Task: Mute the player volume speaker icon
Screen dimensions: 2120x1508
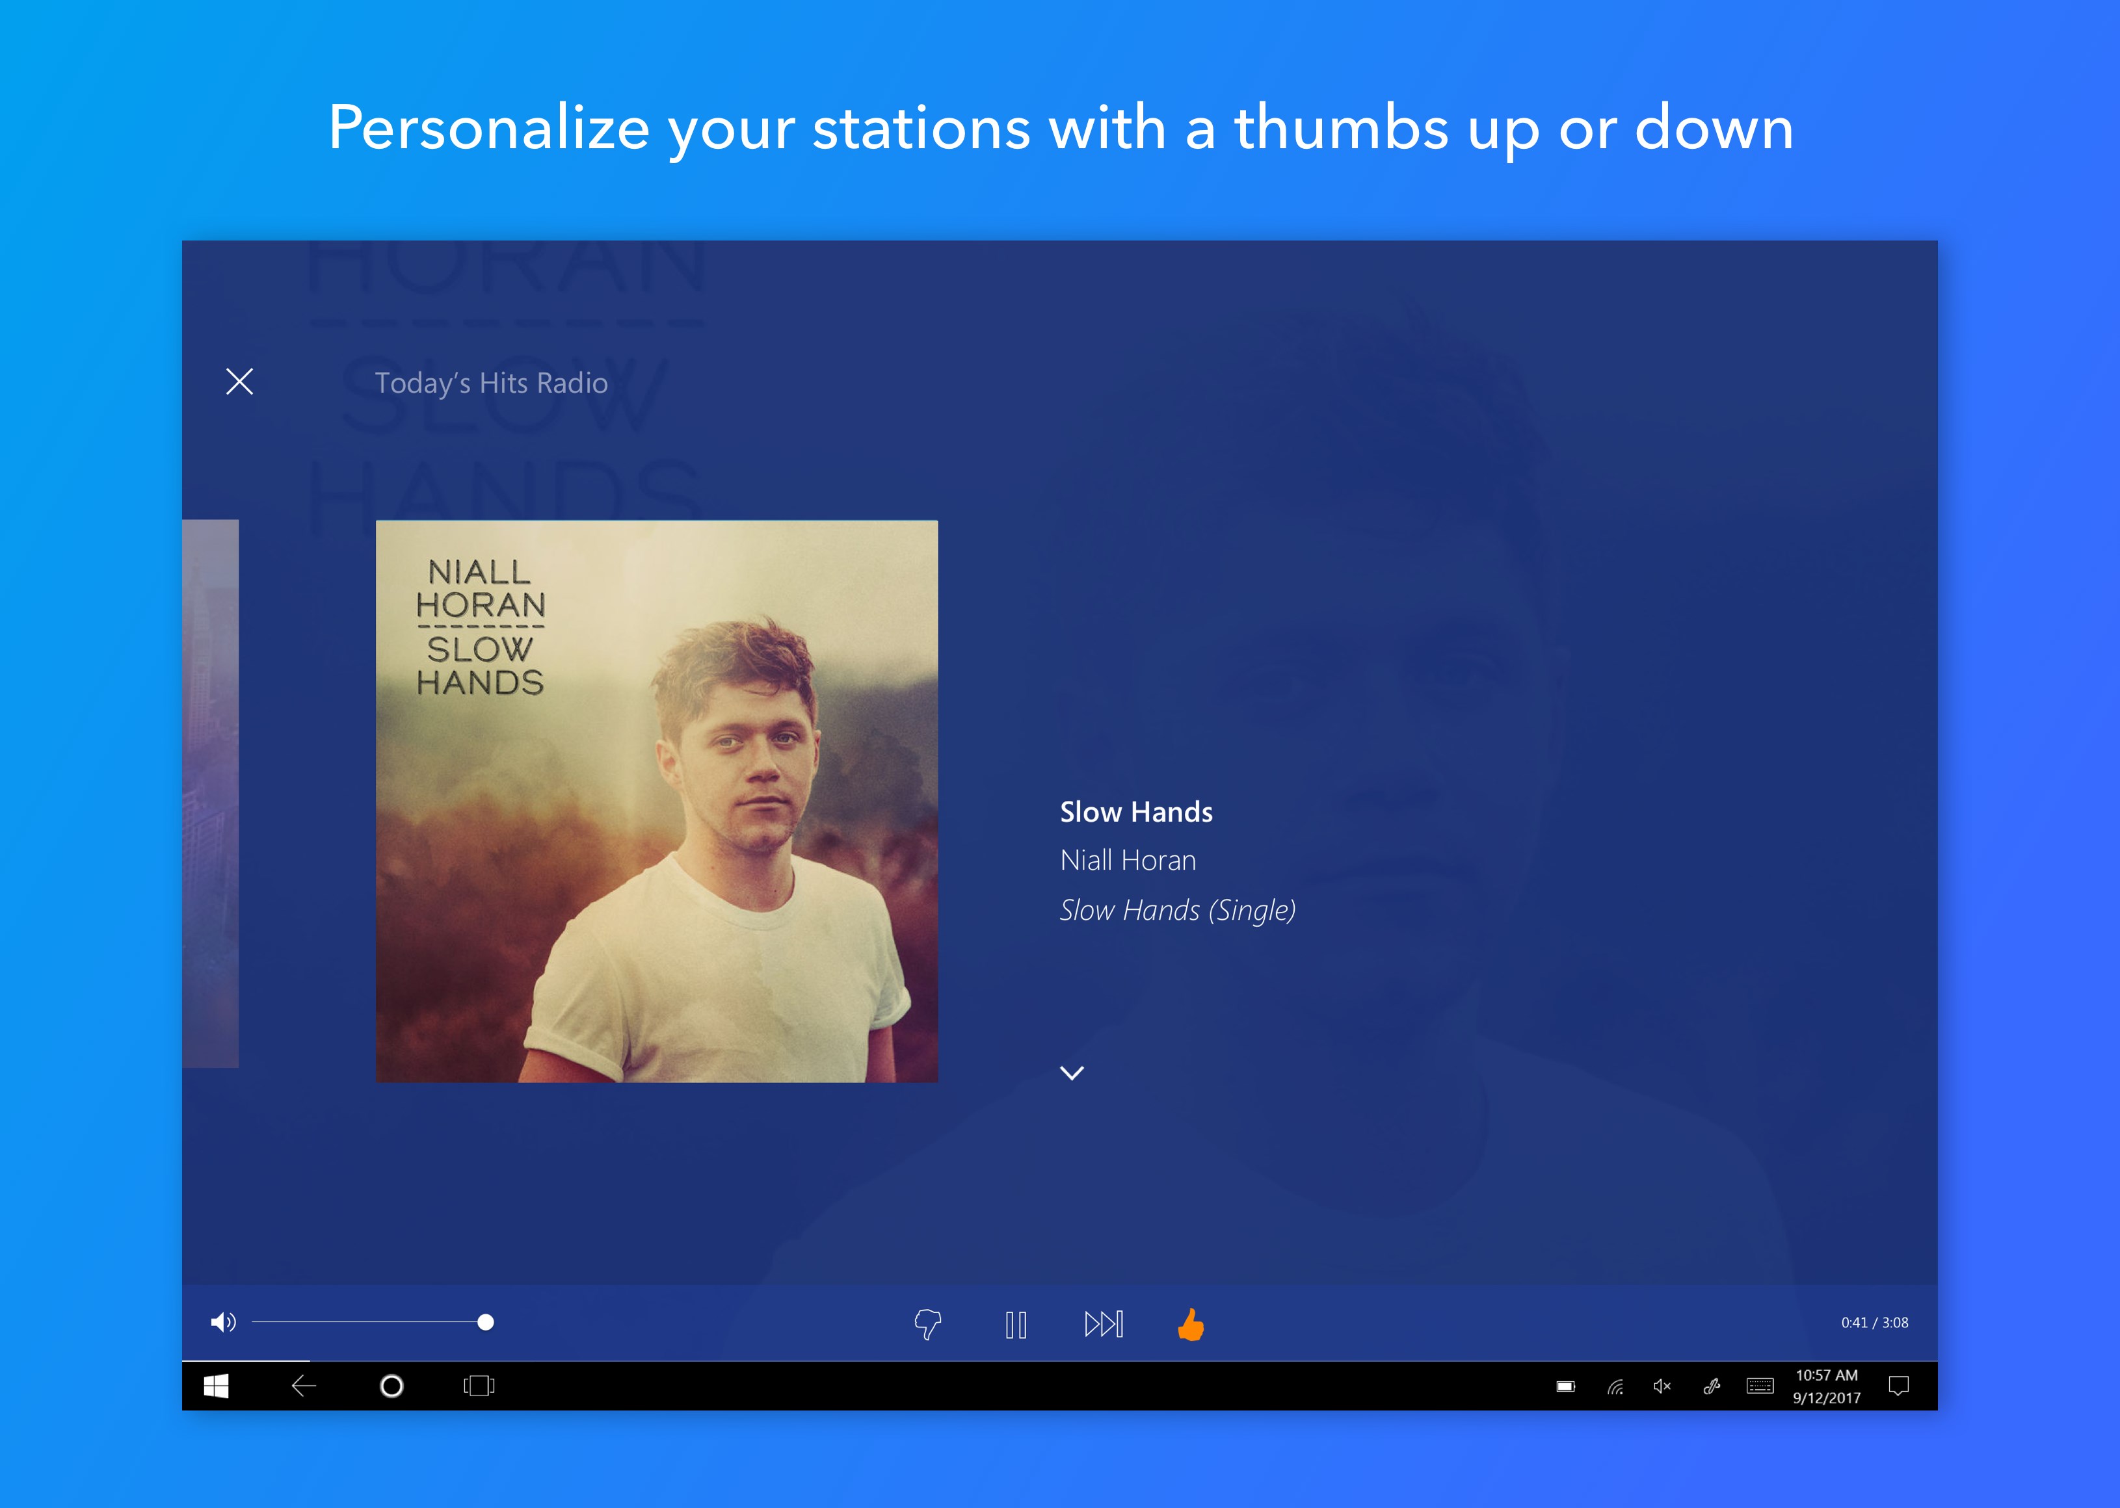Action: click(223, 1322)
